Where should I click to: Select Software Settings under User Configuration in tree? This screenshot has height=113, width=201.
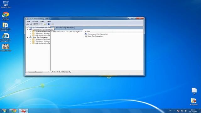coord(42,39)
